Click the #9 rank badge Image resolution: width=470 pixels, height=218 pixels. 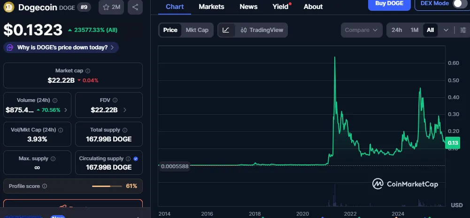pyautogui.click(x=84, y=7)
